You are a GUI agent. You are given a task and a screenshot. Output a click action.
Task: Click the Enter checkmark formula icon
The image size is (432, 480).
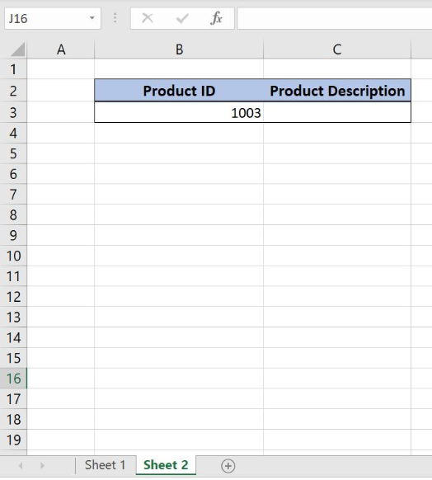click(x=182, y=19)
